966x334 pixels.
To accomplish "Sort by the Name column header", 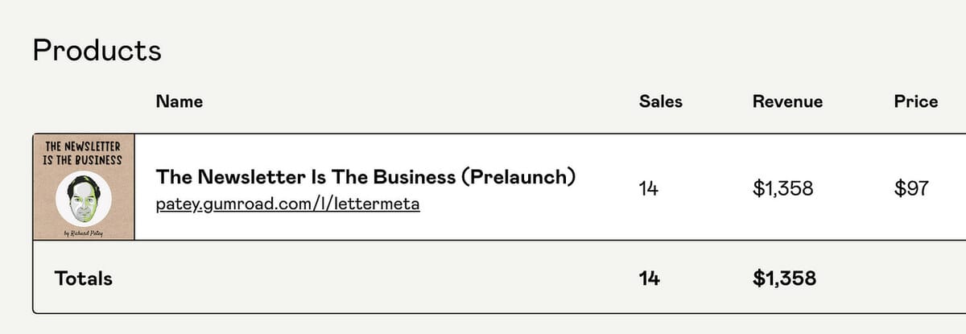I will click(x=179, y=101).
